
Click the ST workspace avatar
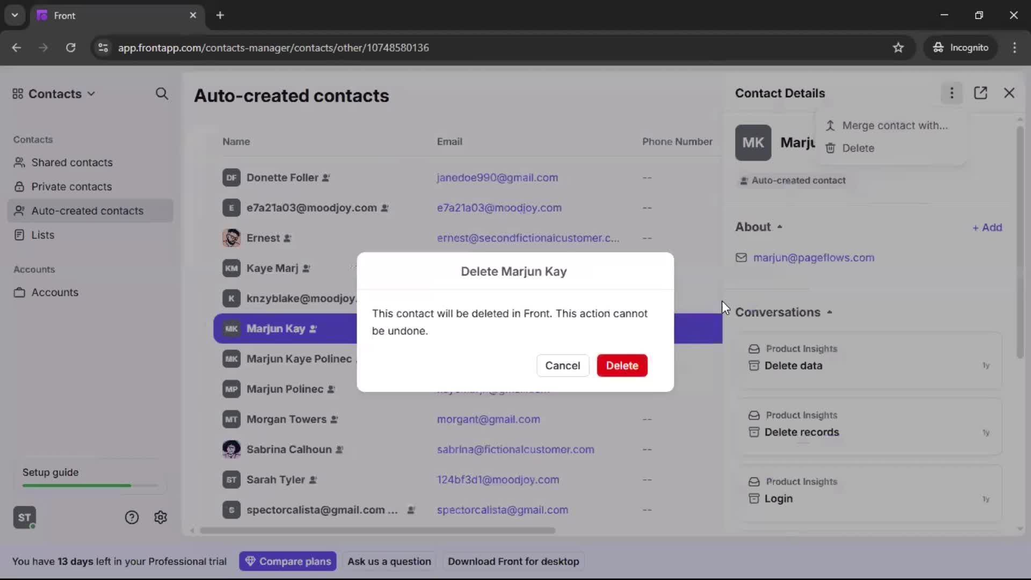pos(24,517)
